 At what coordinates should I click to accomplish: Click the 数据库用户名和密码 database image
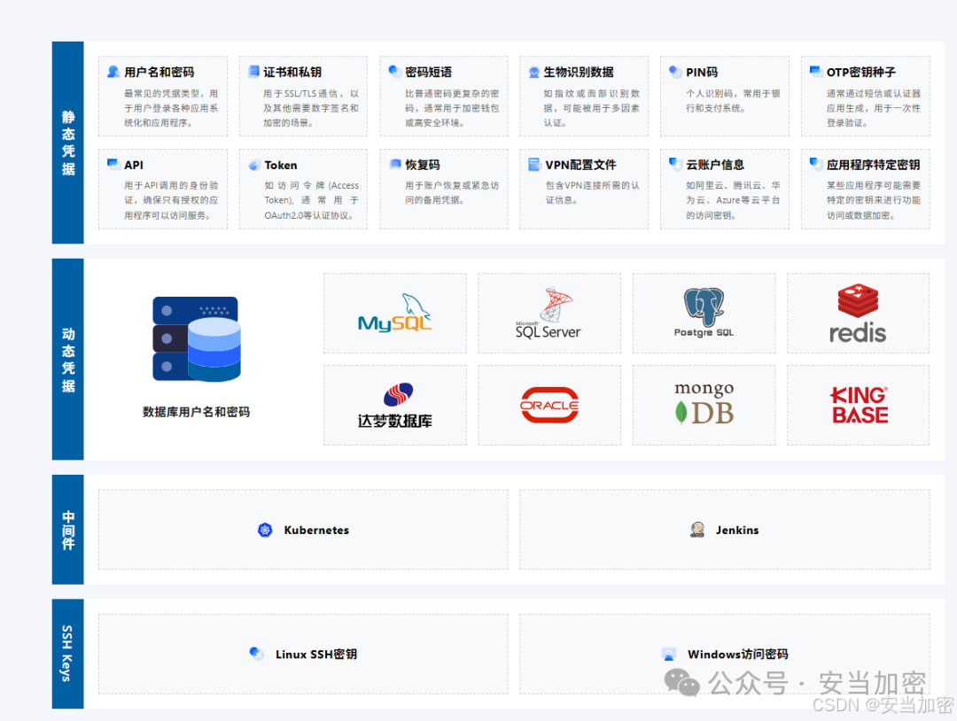[x=196, y=340]
